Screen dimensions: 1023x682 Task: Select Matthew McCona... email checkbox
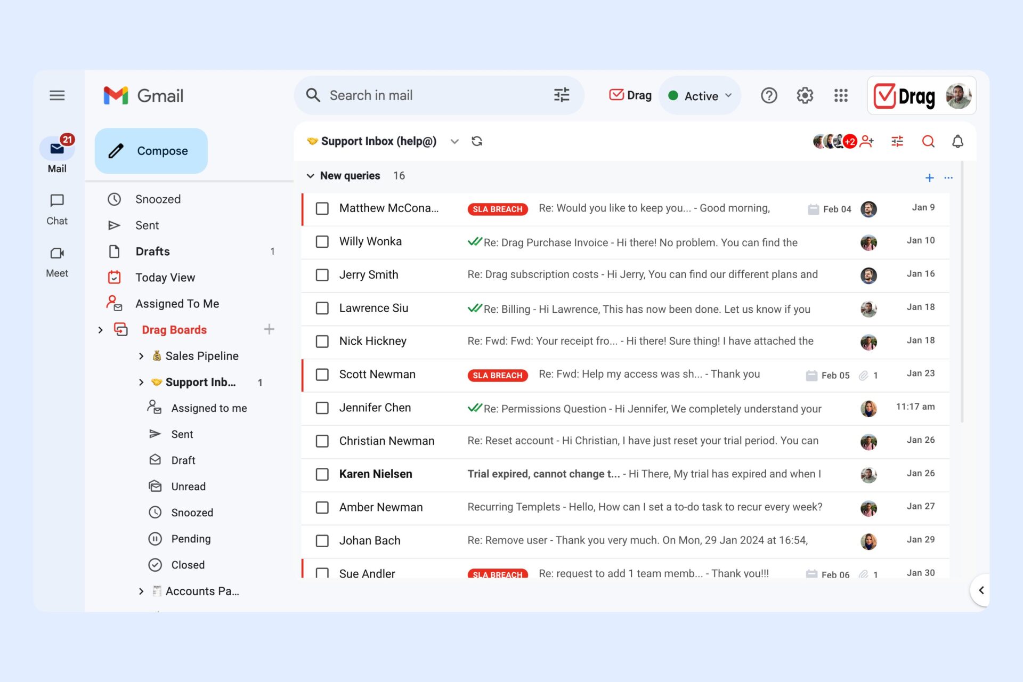coord(322,208)
